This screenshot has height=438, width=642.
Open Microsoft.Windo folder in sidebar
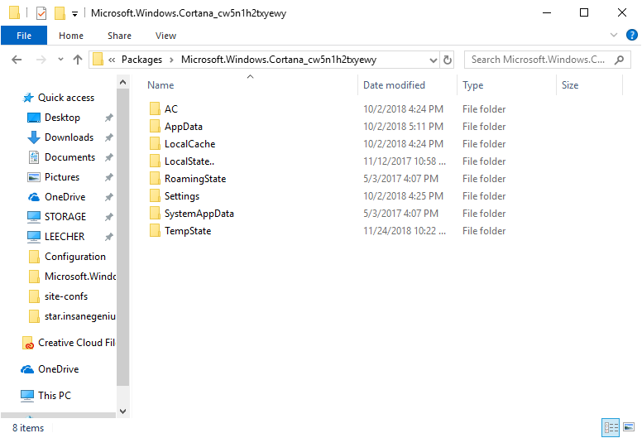click(x=80, y=277)
